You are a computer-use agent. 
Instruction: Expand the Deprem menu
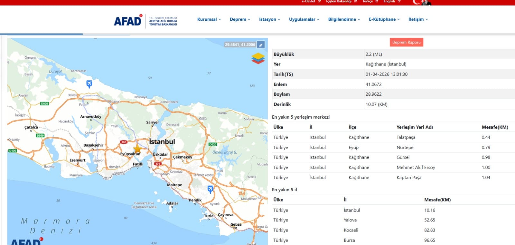coord(240,19)
